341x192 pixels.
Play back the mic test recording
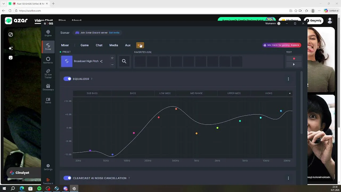[294, 64]
